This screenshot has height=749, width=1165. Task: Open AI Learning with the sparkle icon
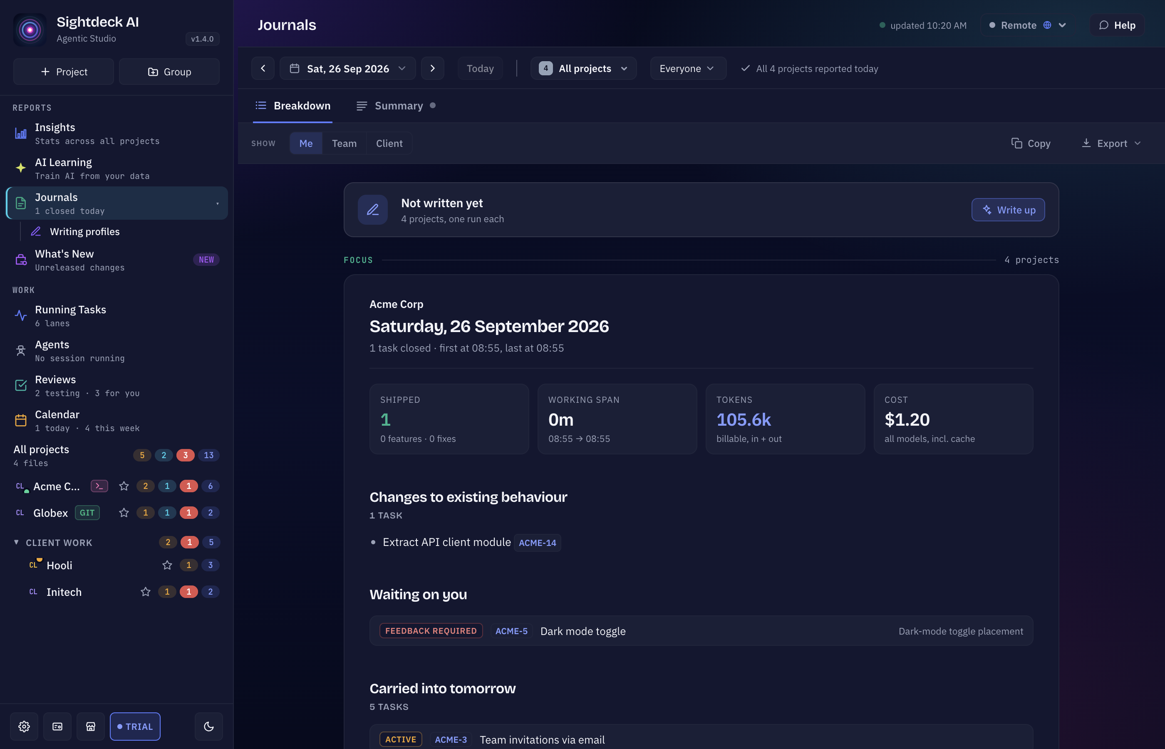116,168
